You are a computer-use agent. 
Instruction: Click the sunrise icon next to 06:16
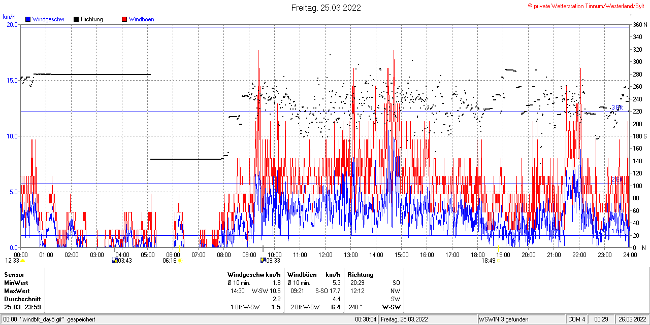[x=180, y=261]
